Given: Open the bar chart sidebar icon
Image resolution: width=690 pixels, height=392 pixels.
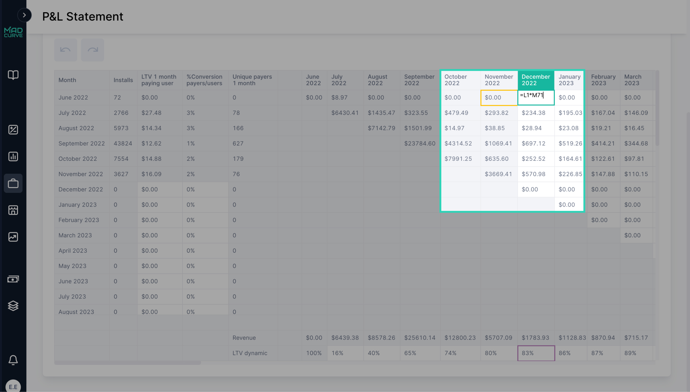Looking at the screenshot, I should [13, 157].
